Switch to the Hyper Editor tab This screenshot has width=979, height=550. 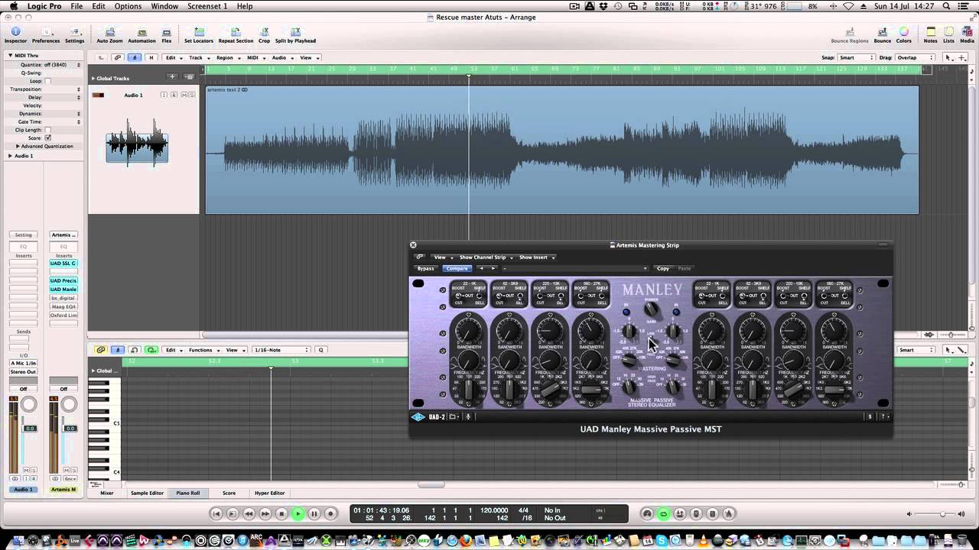tap(269, 493)
